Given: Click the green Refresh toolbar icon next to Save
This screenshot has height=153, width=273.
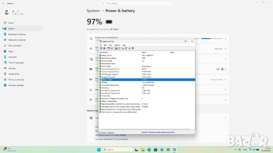Looking at the screenshot, I should [119, 48].
